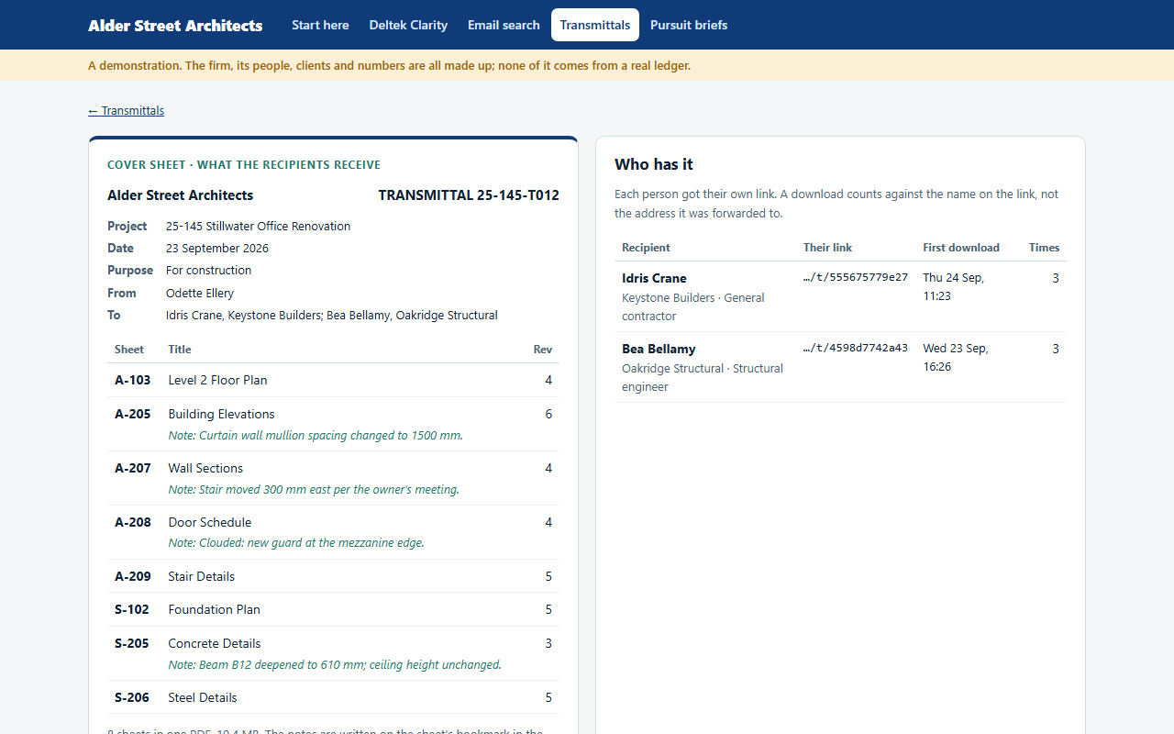Open the Start here tab
The height and width of the screenshot is (734, 1174).
point(320,25)
